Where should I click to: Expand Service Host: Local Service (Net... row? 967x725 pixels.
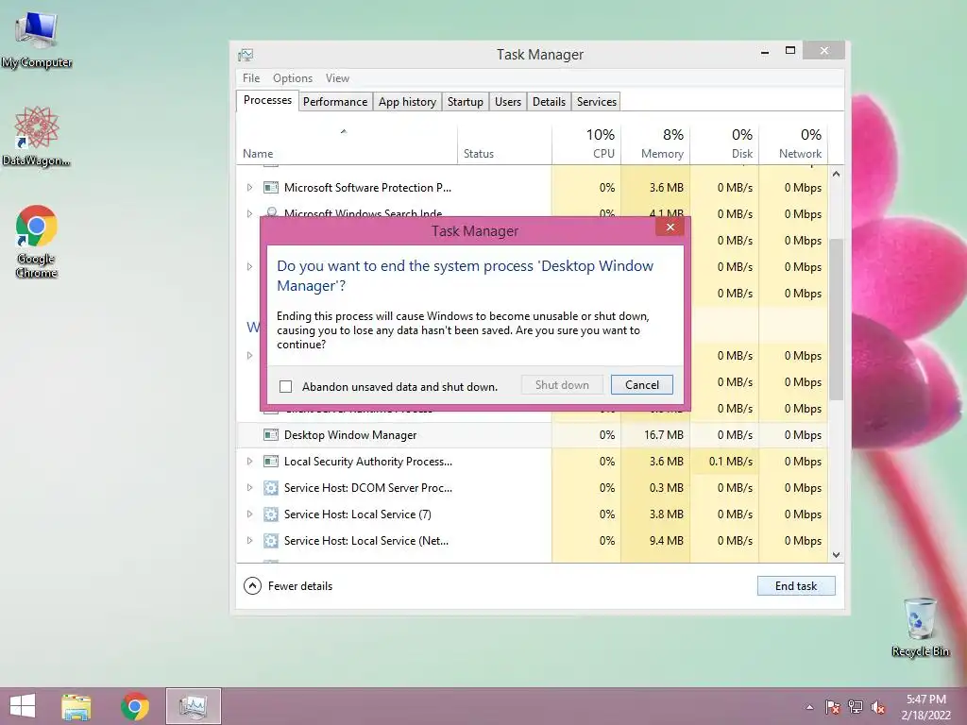pyautogui.click(x=249, y=541)
